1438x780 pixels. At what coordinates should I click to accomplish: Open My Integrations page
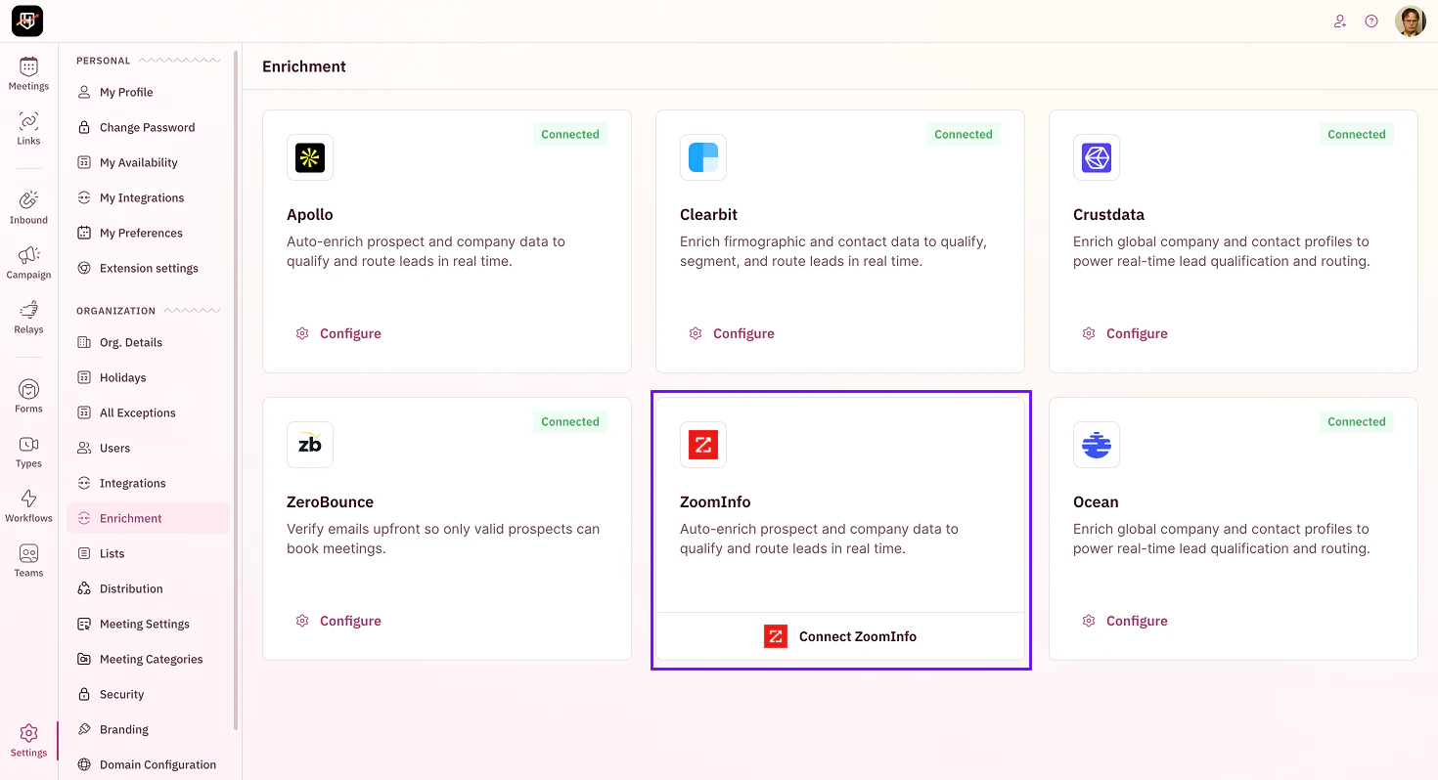pos(148,197)
